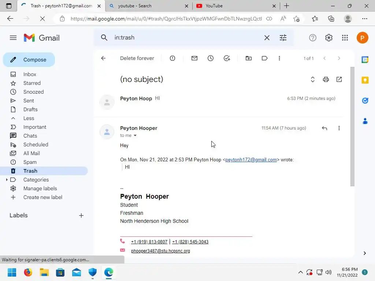This screenshot has width=375, height=281.
Task: Show details dropdown next to 'to me'
Action: pyautogui.click(x=135, y=135)
